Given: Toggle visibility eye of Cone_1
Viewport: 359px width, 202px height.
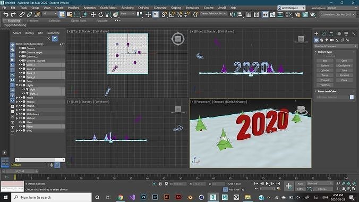Looking at the screenshot, I should (20, 65).
